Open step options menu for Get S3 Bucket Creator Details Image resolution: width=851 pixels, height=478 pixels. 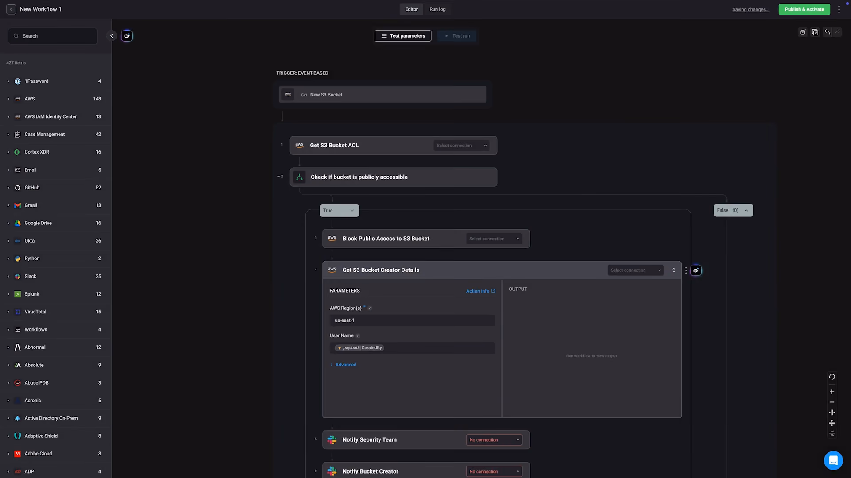pos(686,270)
